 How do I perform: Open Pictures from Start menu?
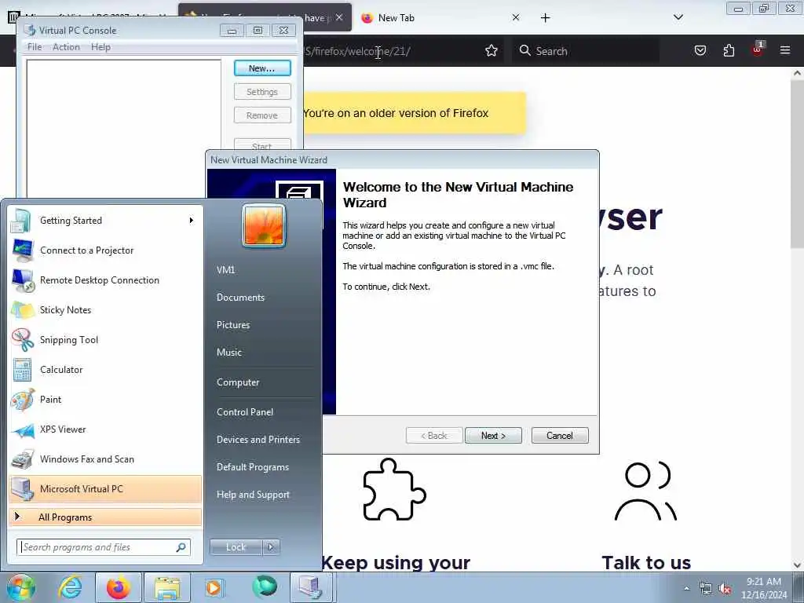233,325
